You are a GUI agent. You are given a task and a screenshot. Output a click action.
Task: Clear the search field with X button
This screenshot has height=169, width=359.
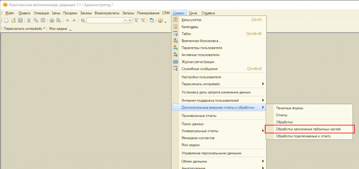pyautogui.click(x=130, y=21)
